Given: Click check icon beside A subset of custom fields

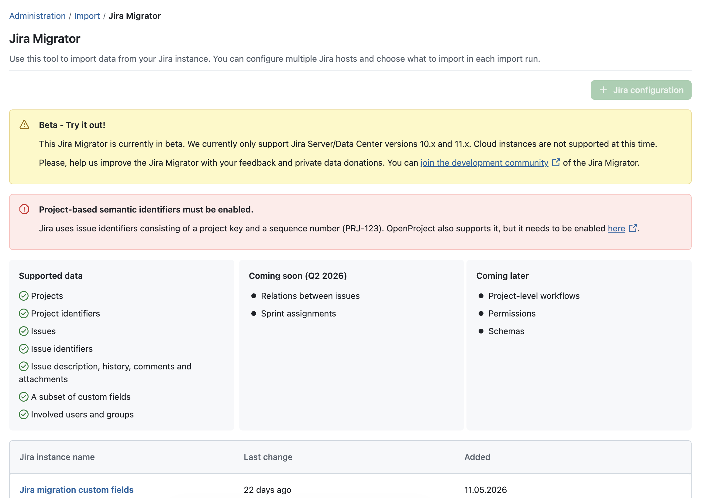Looking at the screenshot, I should click(24, 397).
